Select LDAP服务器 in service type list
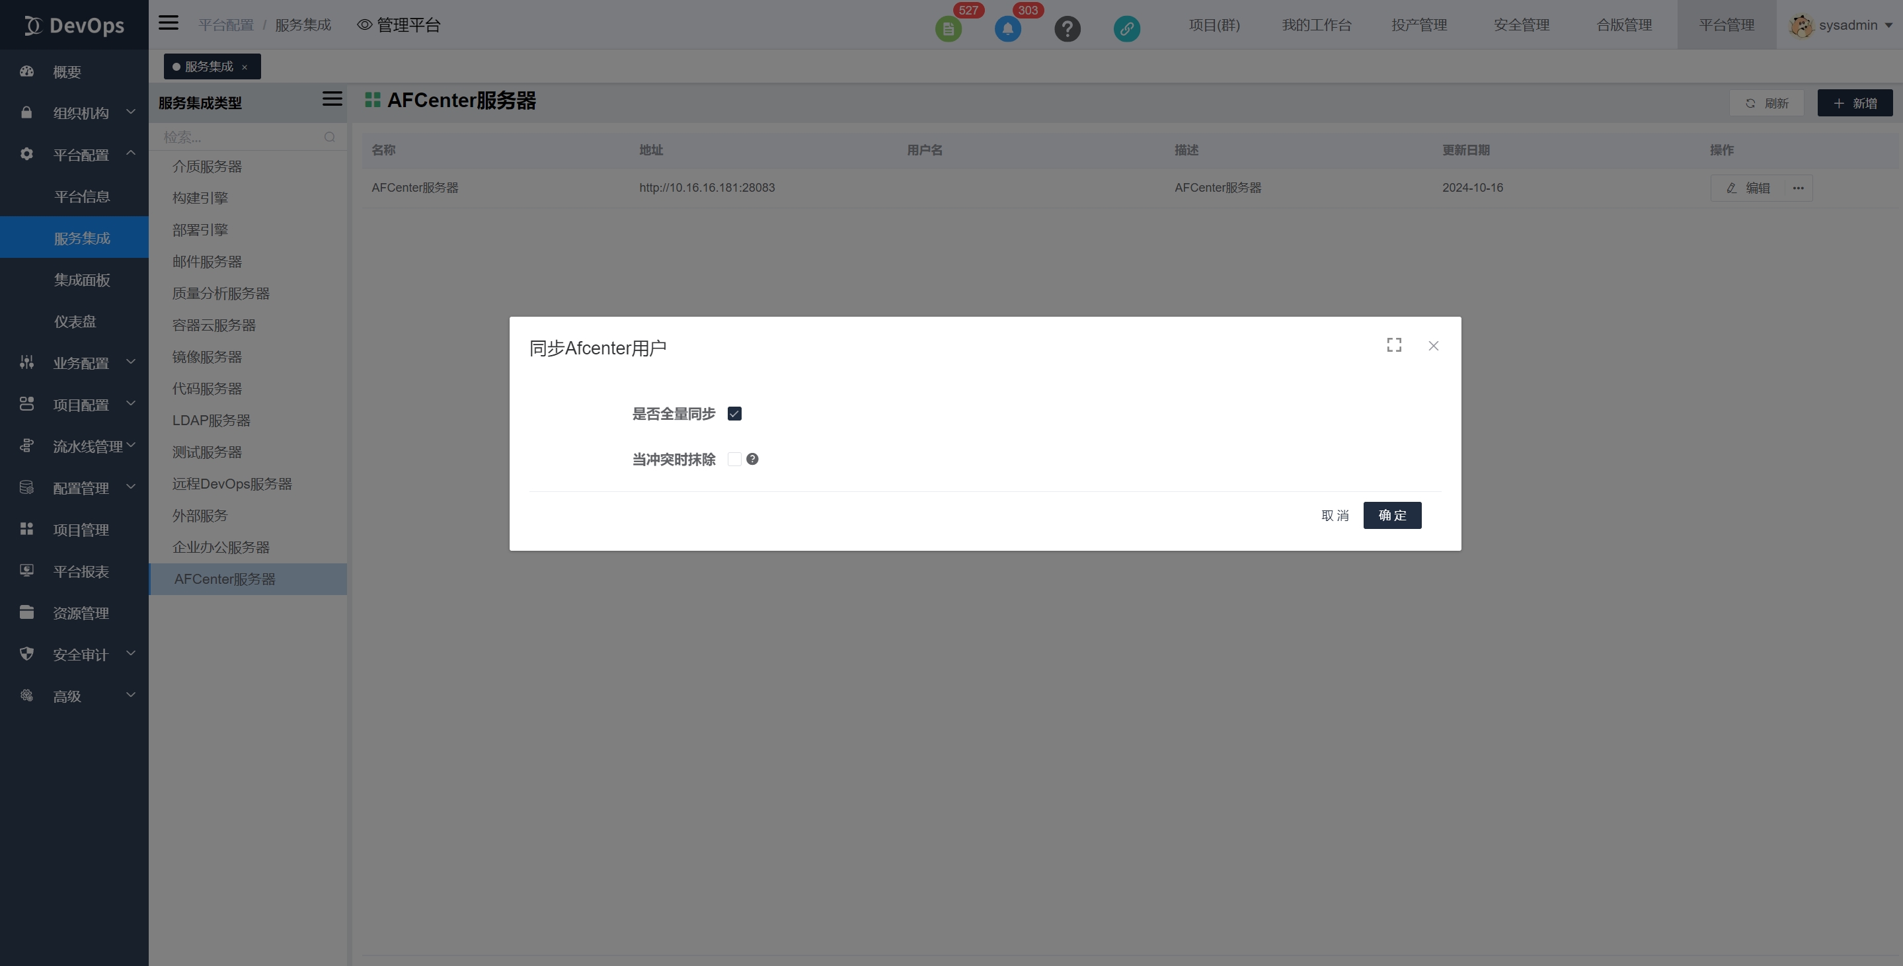1903x966 pixels. [x=212, y=421]
